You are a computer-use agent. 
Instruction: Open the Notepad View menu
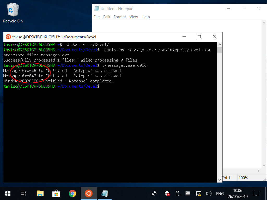[133, 17]
